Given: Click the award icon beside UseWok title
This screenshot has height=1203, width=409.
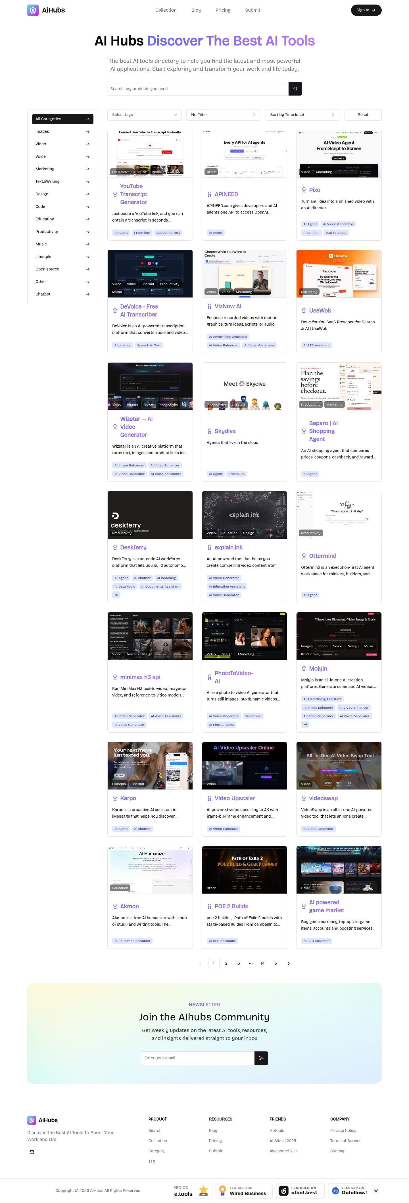Looking at the screenshot, I should point(304,311).
